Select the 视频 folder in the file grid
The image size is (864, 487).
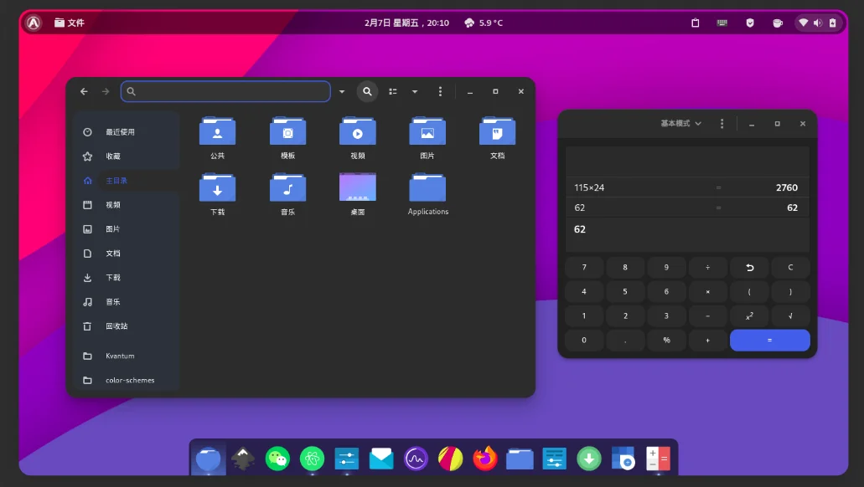coord(358,131)
